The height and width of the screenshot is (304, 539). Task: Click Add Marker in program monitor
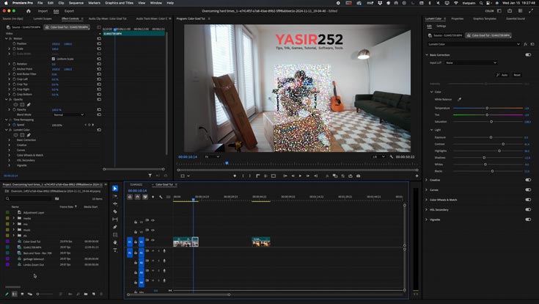point(235,176)
